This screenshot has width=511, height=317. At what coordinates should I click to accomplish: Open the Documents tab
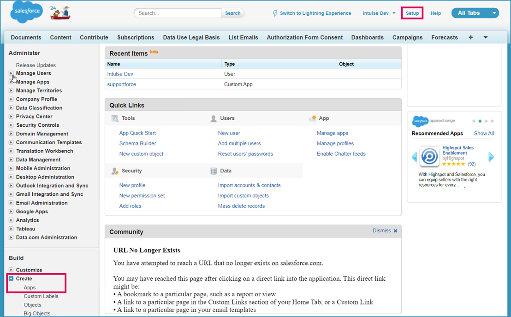26,37
